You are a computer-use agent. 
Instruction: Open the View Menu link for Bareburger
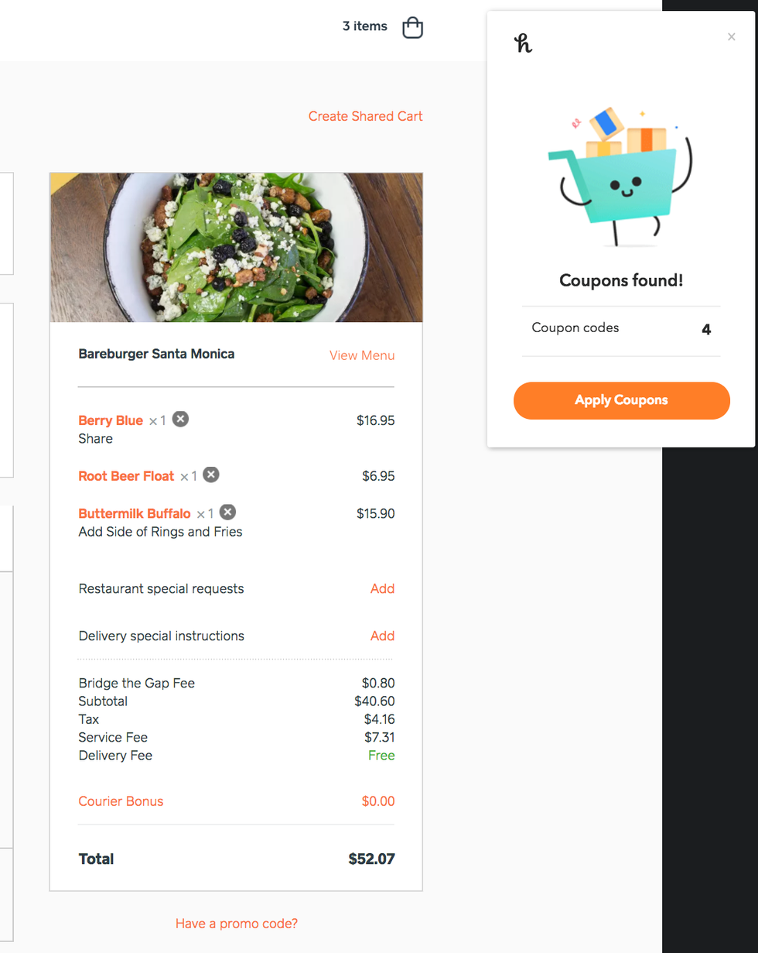[362, 355]
